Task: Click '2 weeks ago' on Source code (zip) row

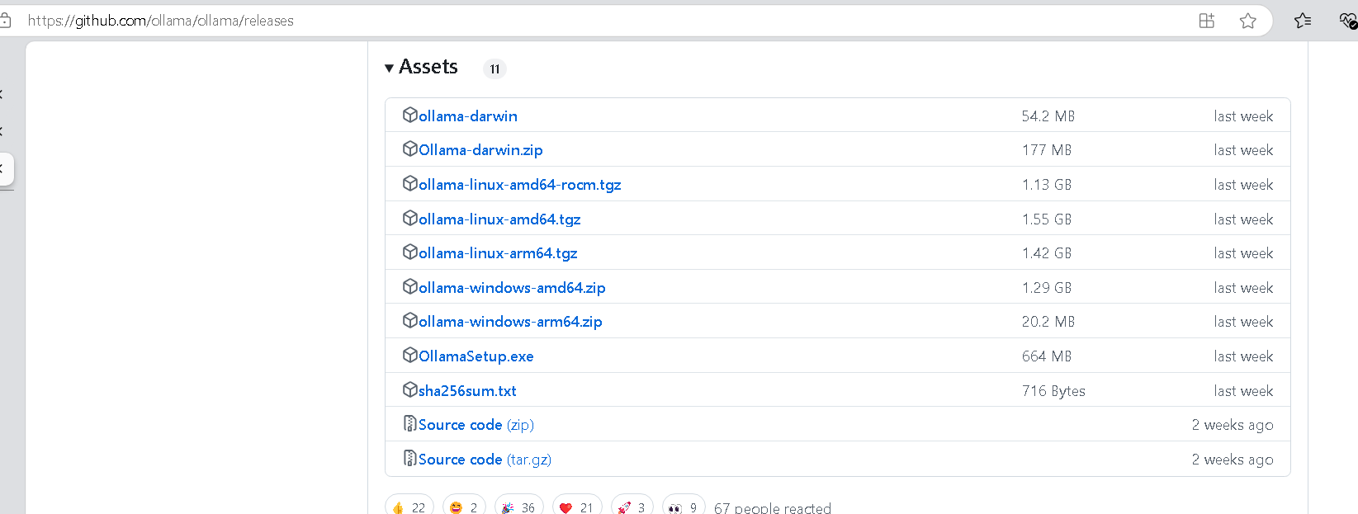Action: pyautogui.click(x=1233, y=425)
